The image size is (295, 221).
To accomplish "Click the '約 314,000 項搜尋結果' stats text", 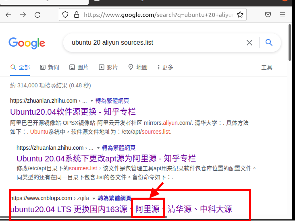I will (x=50, y=85).
